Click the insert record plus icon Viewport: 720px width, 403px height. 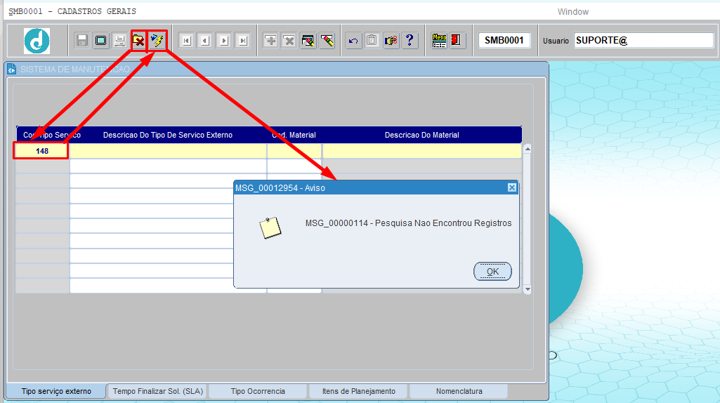(270, 41)
